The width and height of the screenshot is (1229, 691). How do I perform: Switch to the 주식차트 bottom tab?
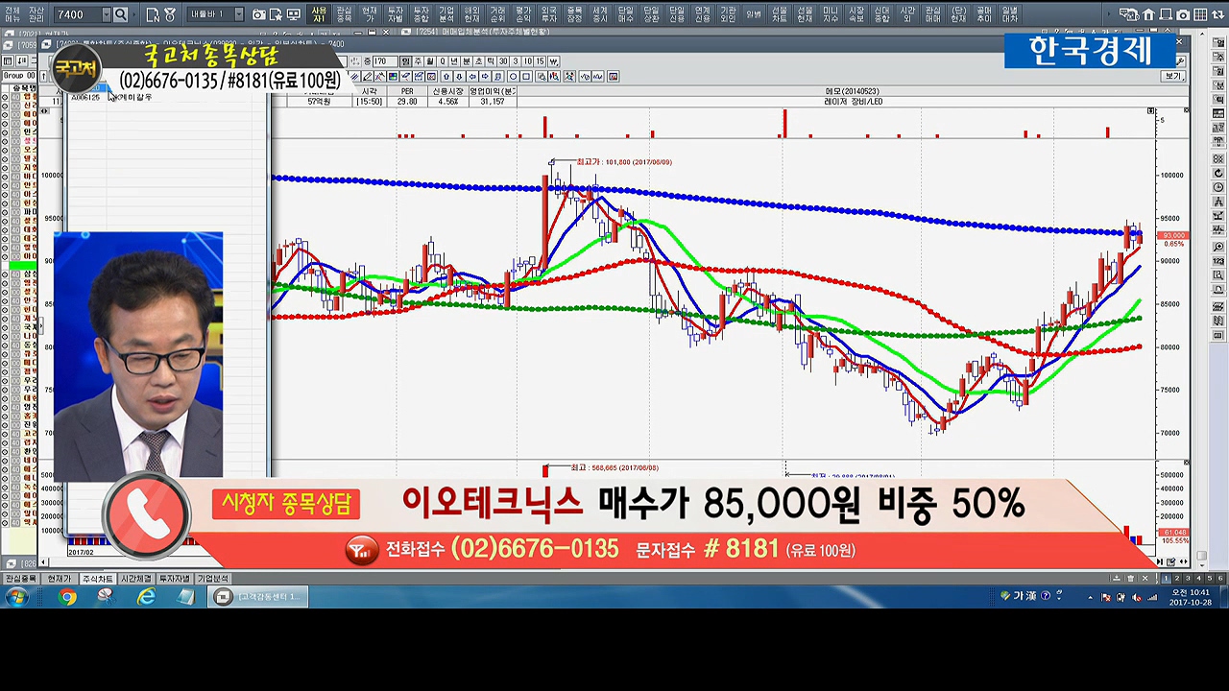click(96, 579)
